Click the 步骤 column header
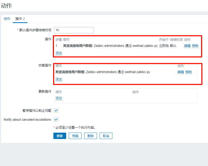Screen dimensions: 208x166 point(59,39)
